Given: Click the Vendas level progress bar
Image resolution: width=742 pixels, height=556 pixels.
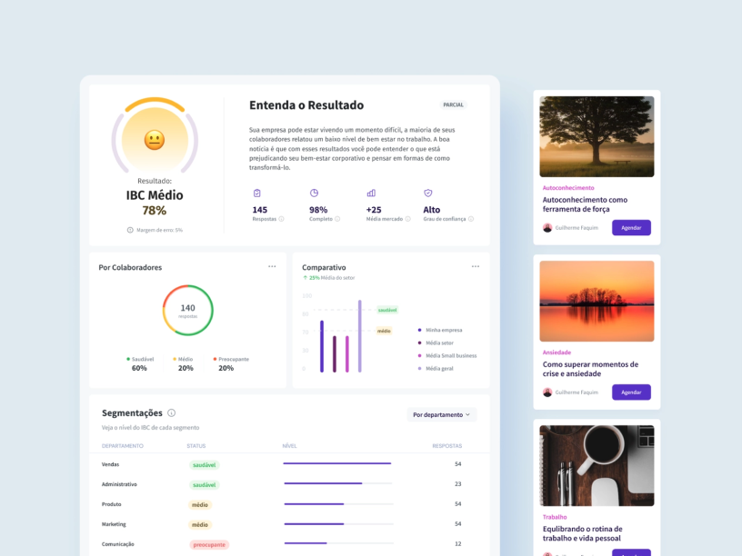Looking at the screenshot, I should [338, 463].
